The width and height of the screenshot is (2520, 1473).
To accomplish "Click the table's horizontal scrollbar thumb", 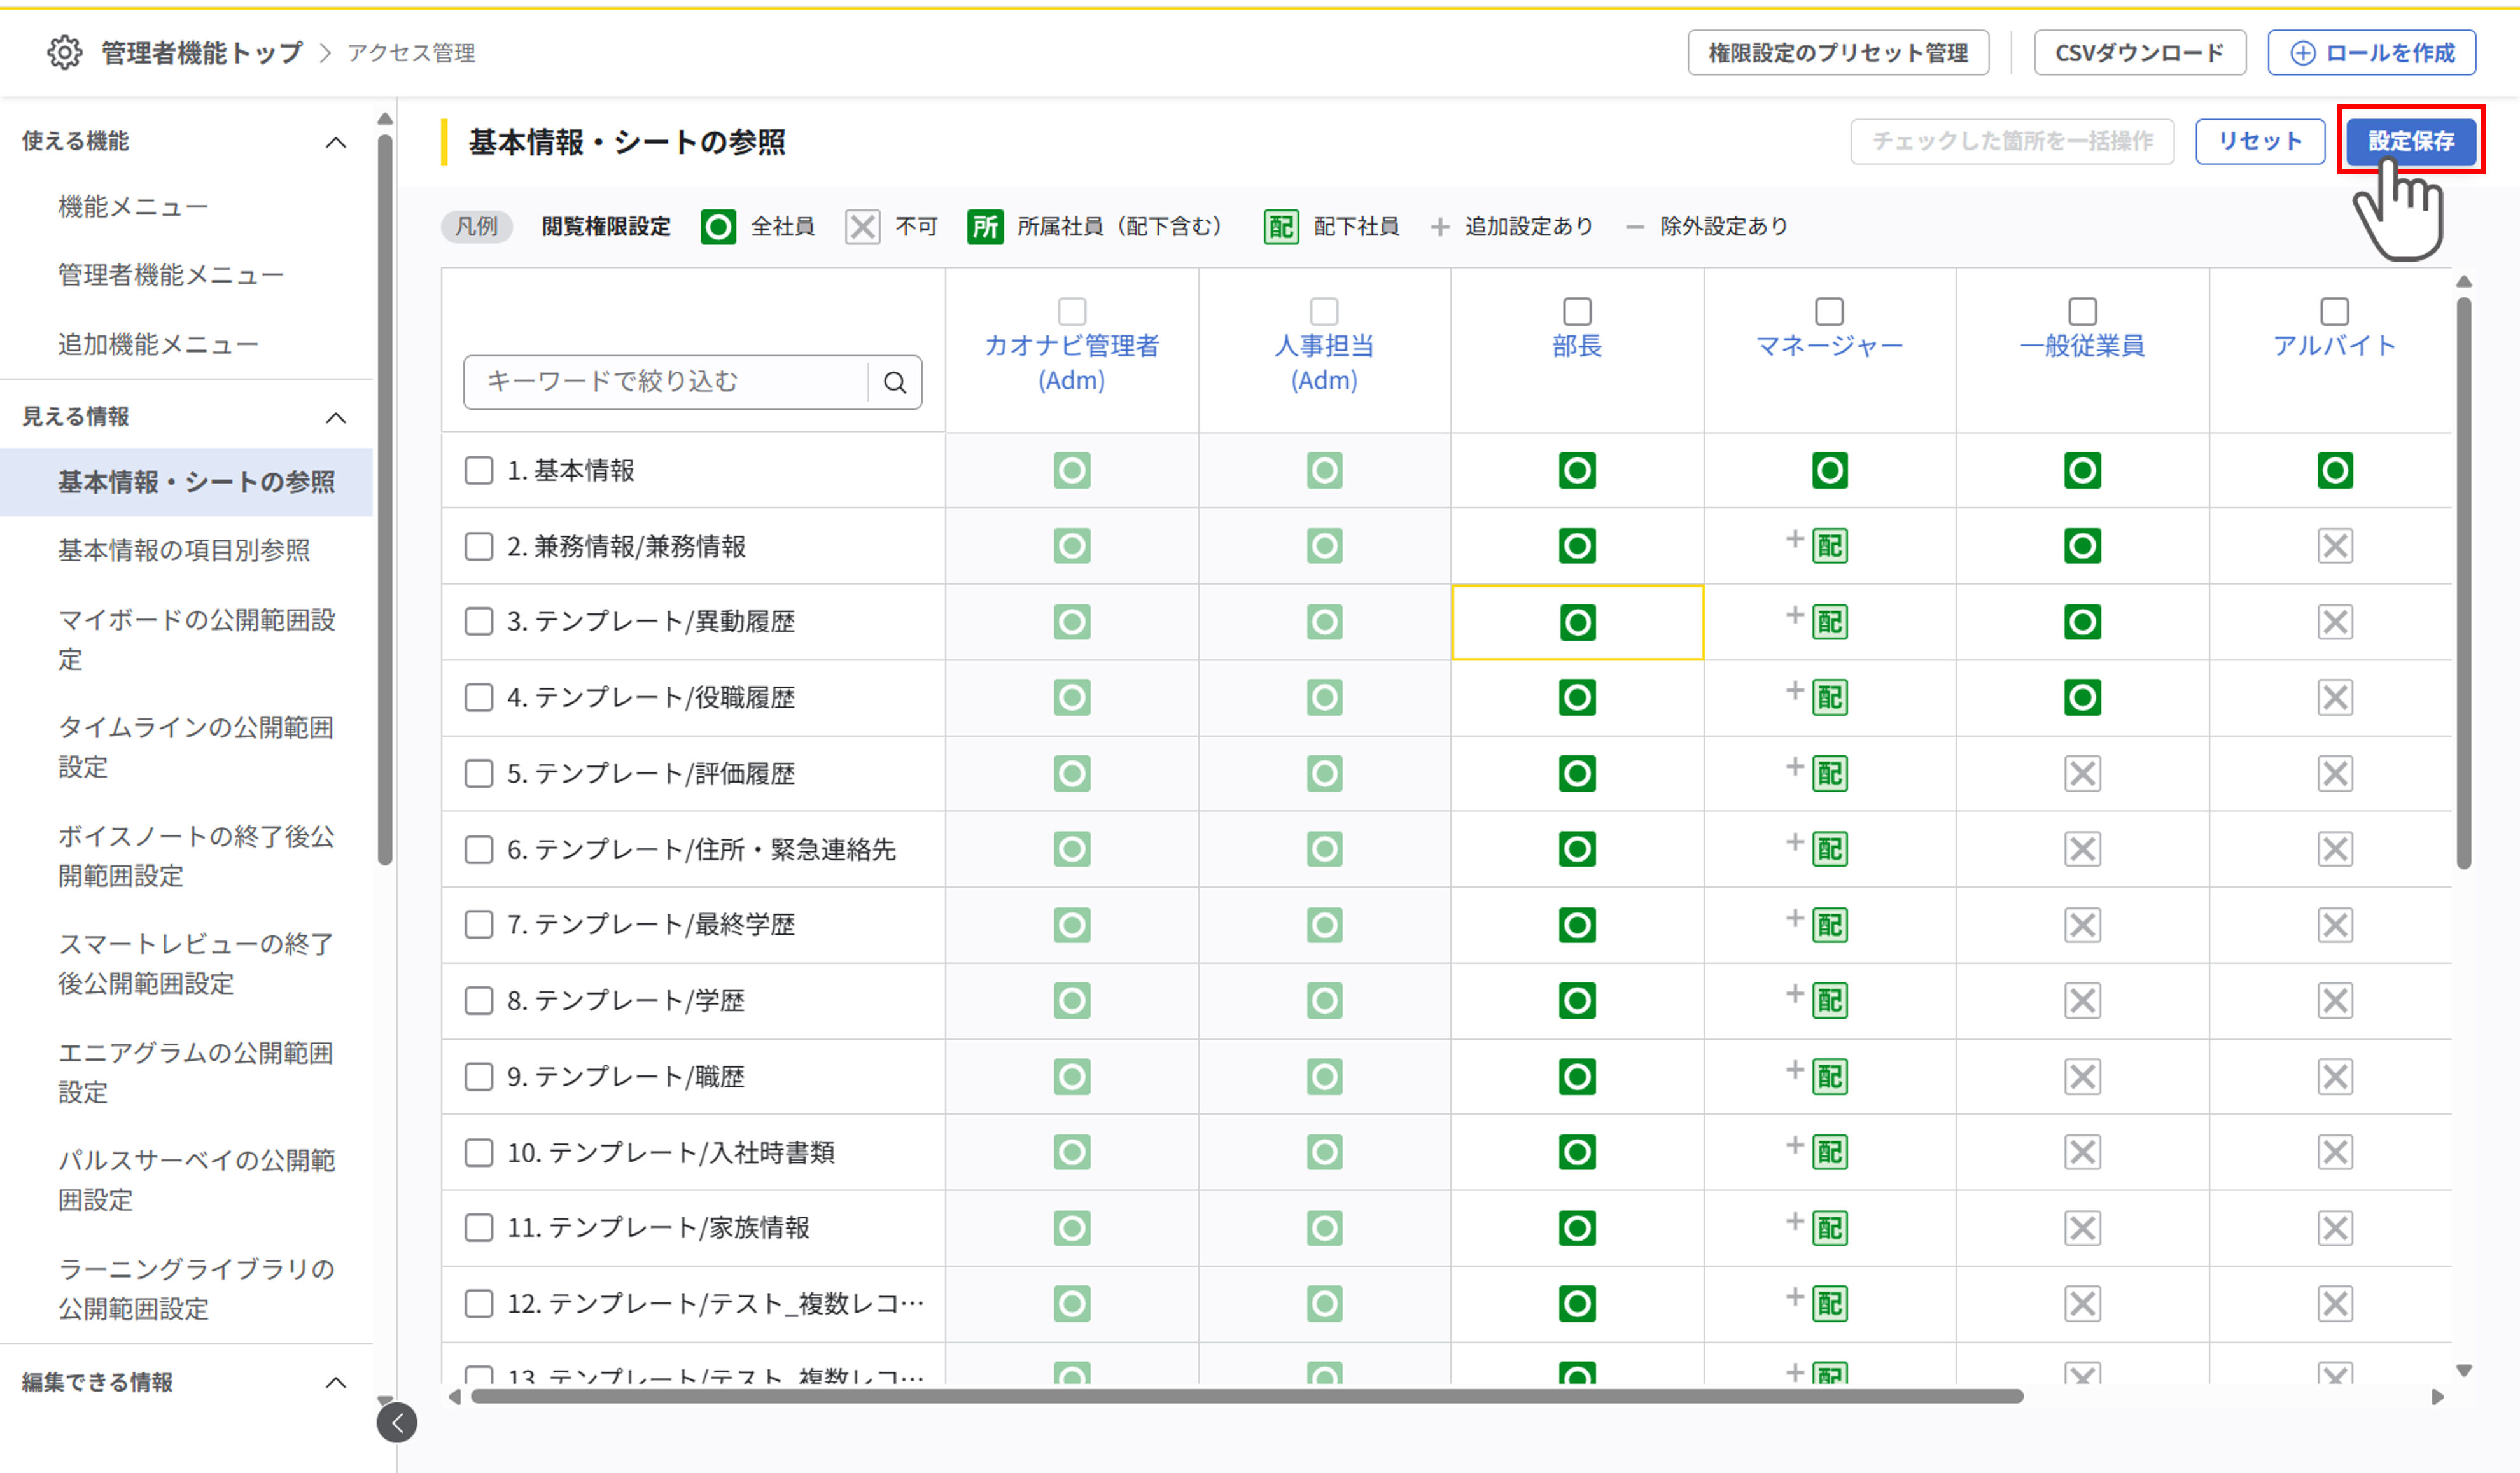I will tap(1247, 1396).
